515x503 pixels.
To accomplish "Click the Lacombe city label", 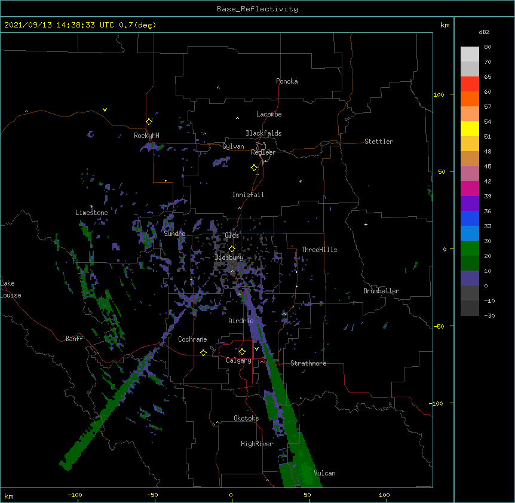I will point(269,114).
